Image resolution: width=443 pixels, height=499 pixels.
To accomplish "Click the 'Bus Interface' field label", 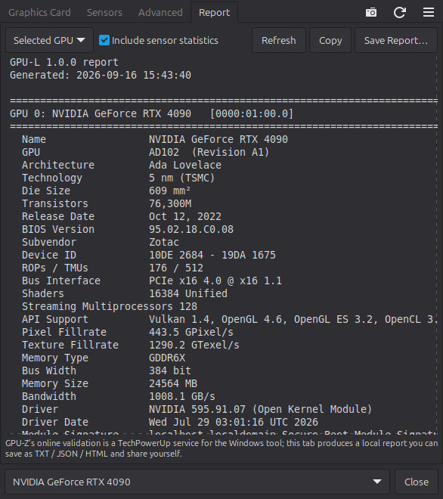I will (x=61, y=280).
